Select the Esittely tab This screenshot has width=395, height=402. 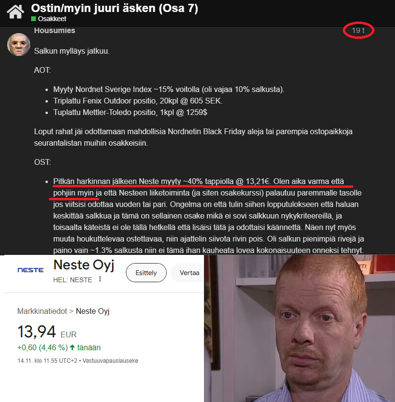click(146, 273)
